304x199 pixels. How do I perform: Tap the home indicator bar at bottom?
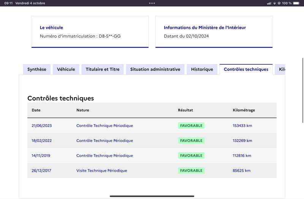[152, 196]
